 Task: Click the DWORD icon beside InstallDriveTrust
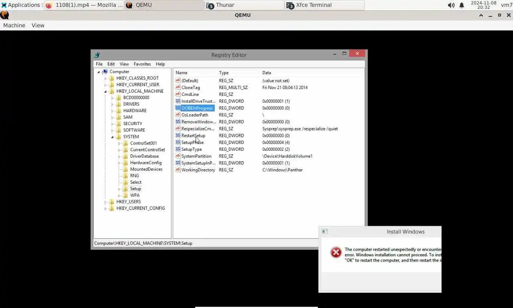click(178, 101)
